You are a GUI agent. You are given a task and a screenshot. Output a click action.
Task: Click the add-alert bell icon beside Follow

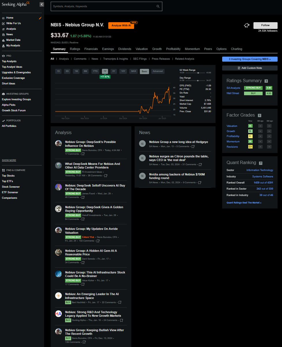pos(246,25)
